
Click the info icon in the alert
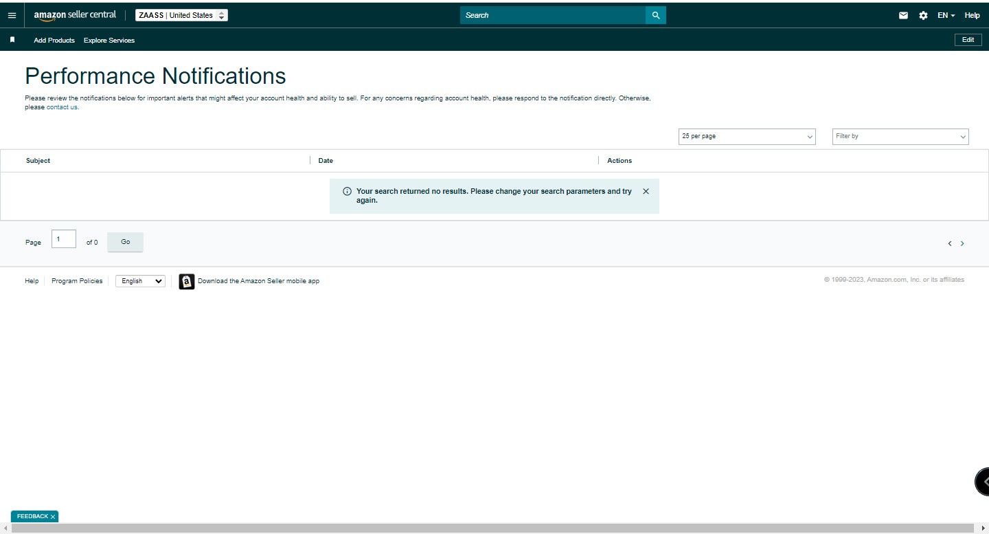coord(347,192)
